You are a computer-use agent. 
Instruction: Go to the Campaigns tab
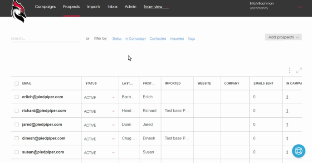coord(45,6)
